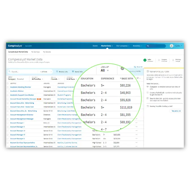Click the user avatar icon
This screenshot has height=190, width=190.
171,46
